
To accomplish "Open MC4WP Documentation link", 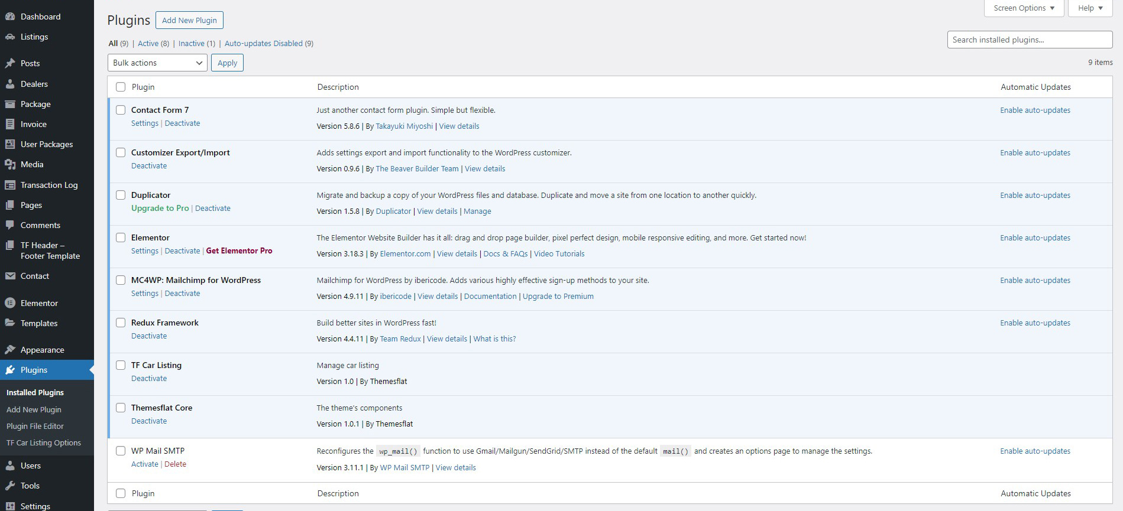I will point(490,297).
